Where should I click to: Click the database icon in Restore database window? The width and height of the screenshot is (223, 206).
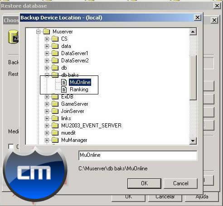coord(13,37)
